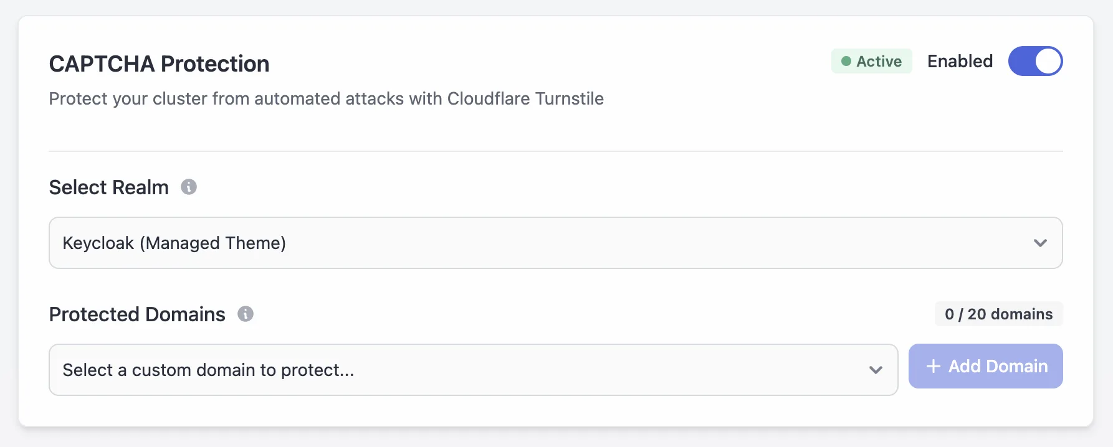Click the 0 / 20 domains counter
Image resolution: width=1113 pixels, height=447 pixels.
[998, 314]
